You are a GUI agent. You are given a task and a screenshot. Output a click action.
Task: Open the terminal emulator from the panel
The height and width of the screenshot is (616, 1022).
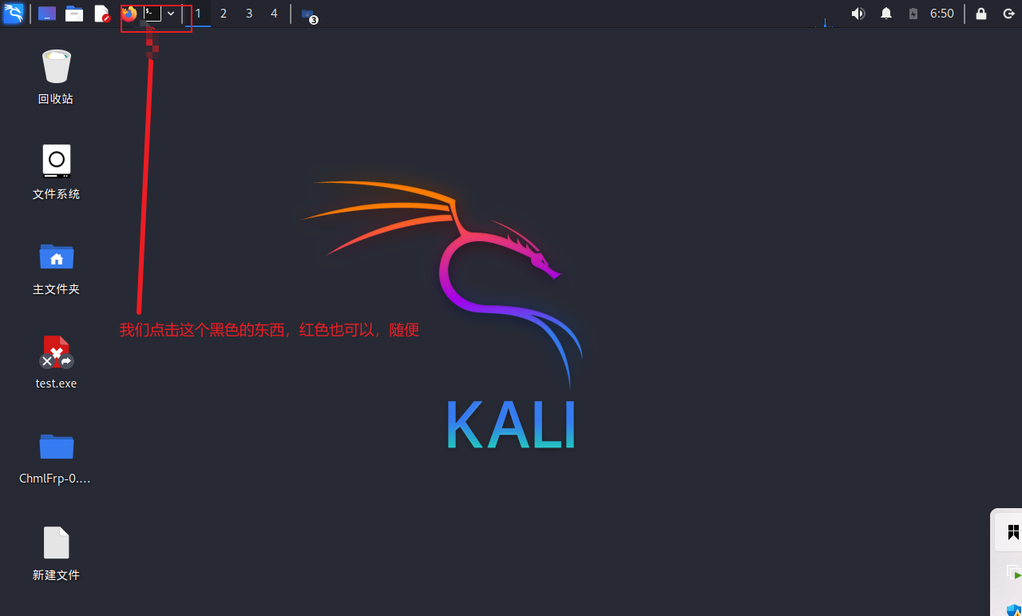(x=153, y=14)
